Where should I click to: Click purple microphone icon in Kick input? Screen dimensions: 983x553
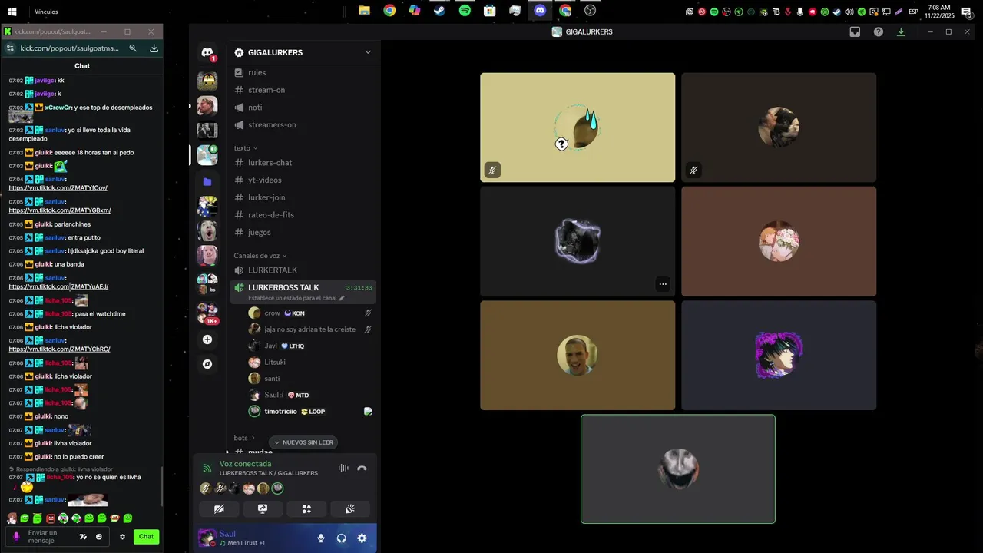(x=16, y=537)
